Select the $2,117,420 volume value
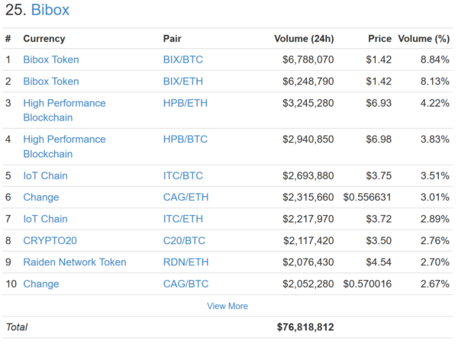This screenshot has width=458, height=344. point(308,240)
